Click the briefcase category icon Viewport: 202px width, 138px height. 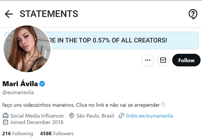coord(6,116)
